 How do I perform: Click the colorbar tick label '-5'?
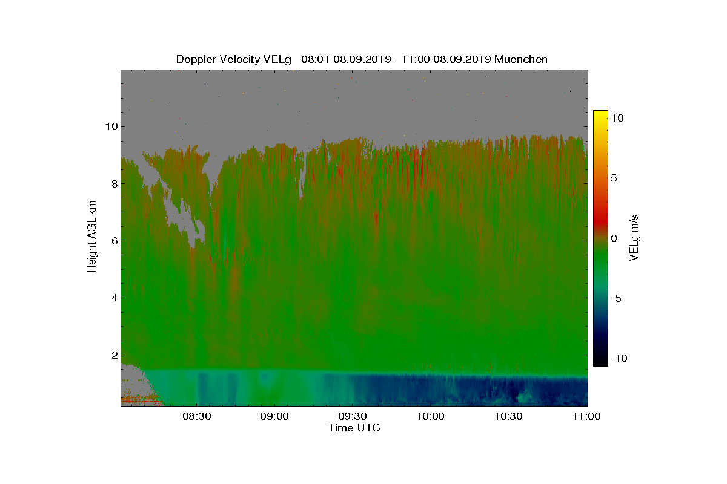point(616,298)
